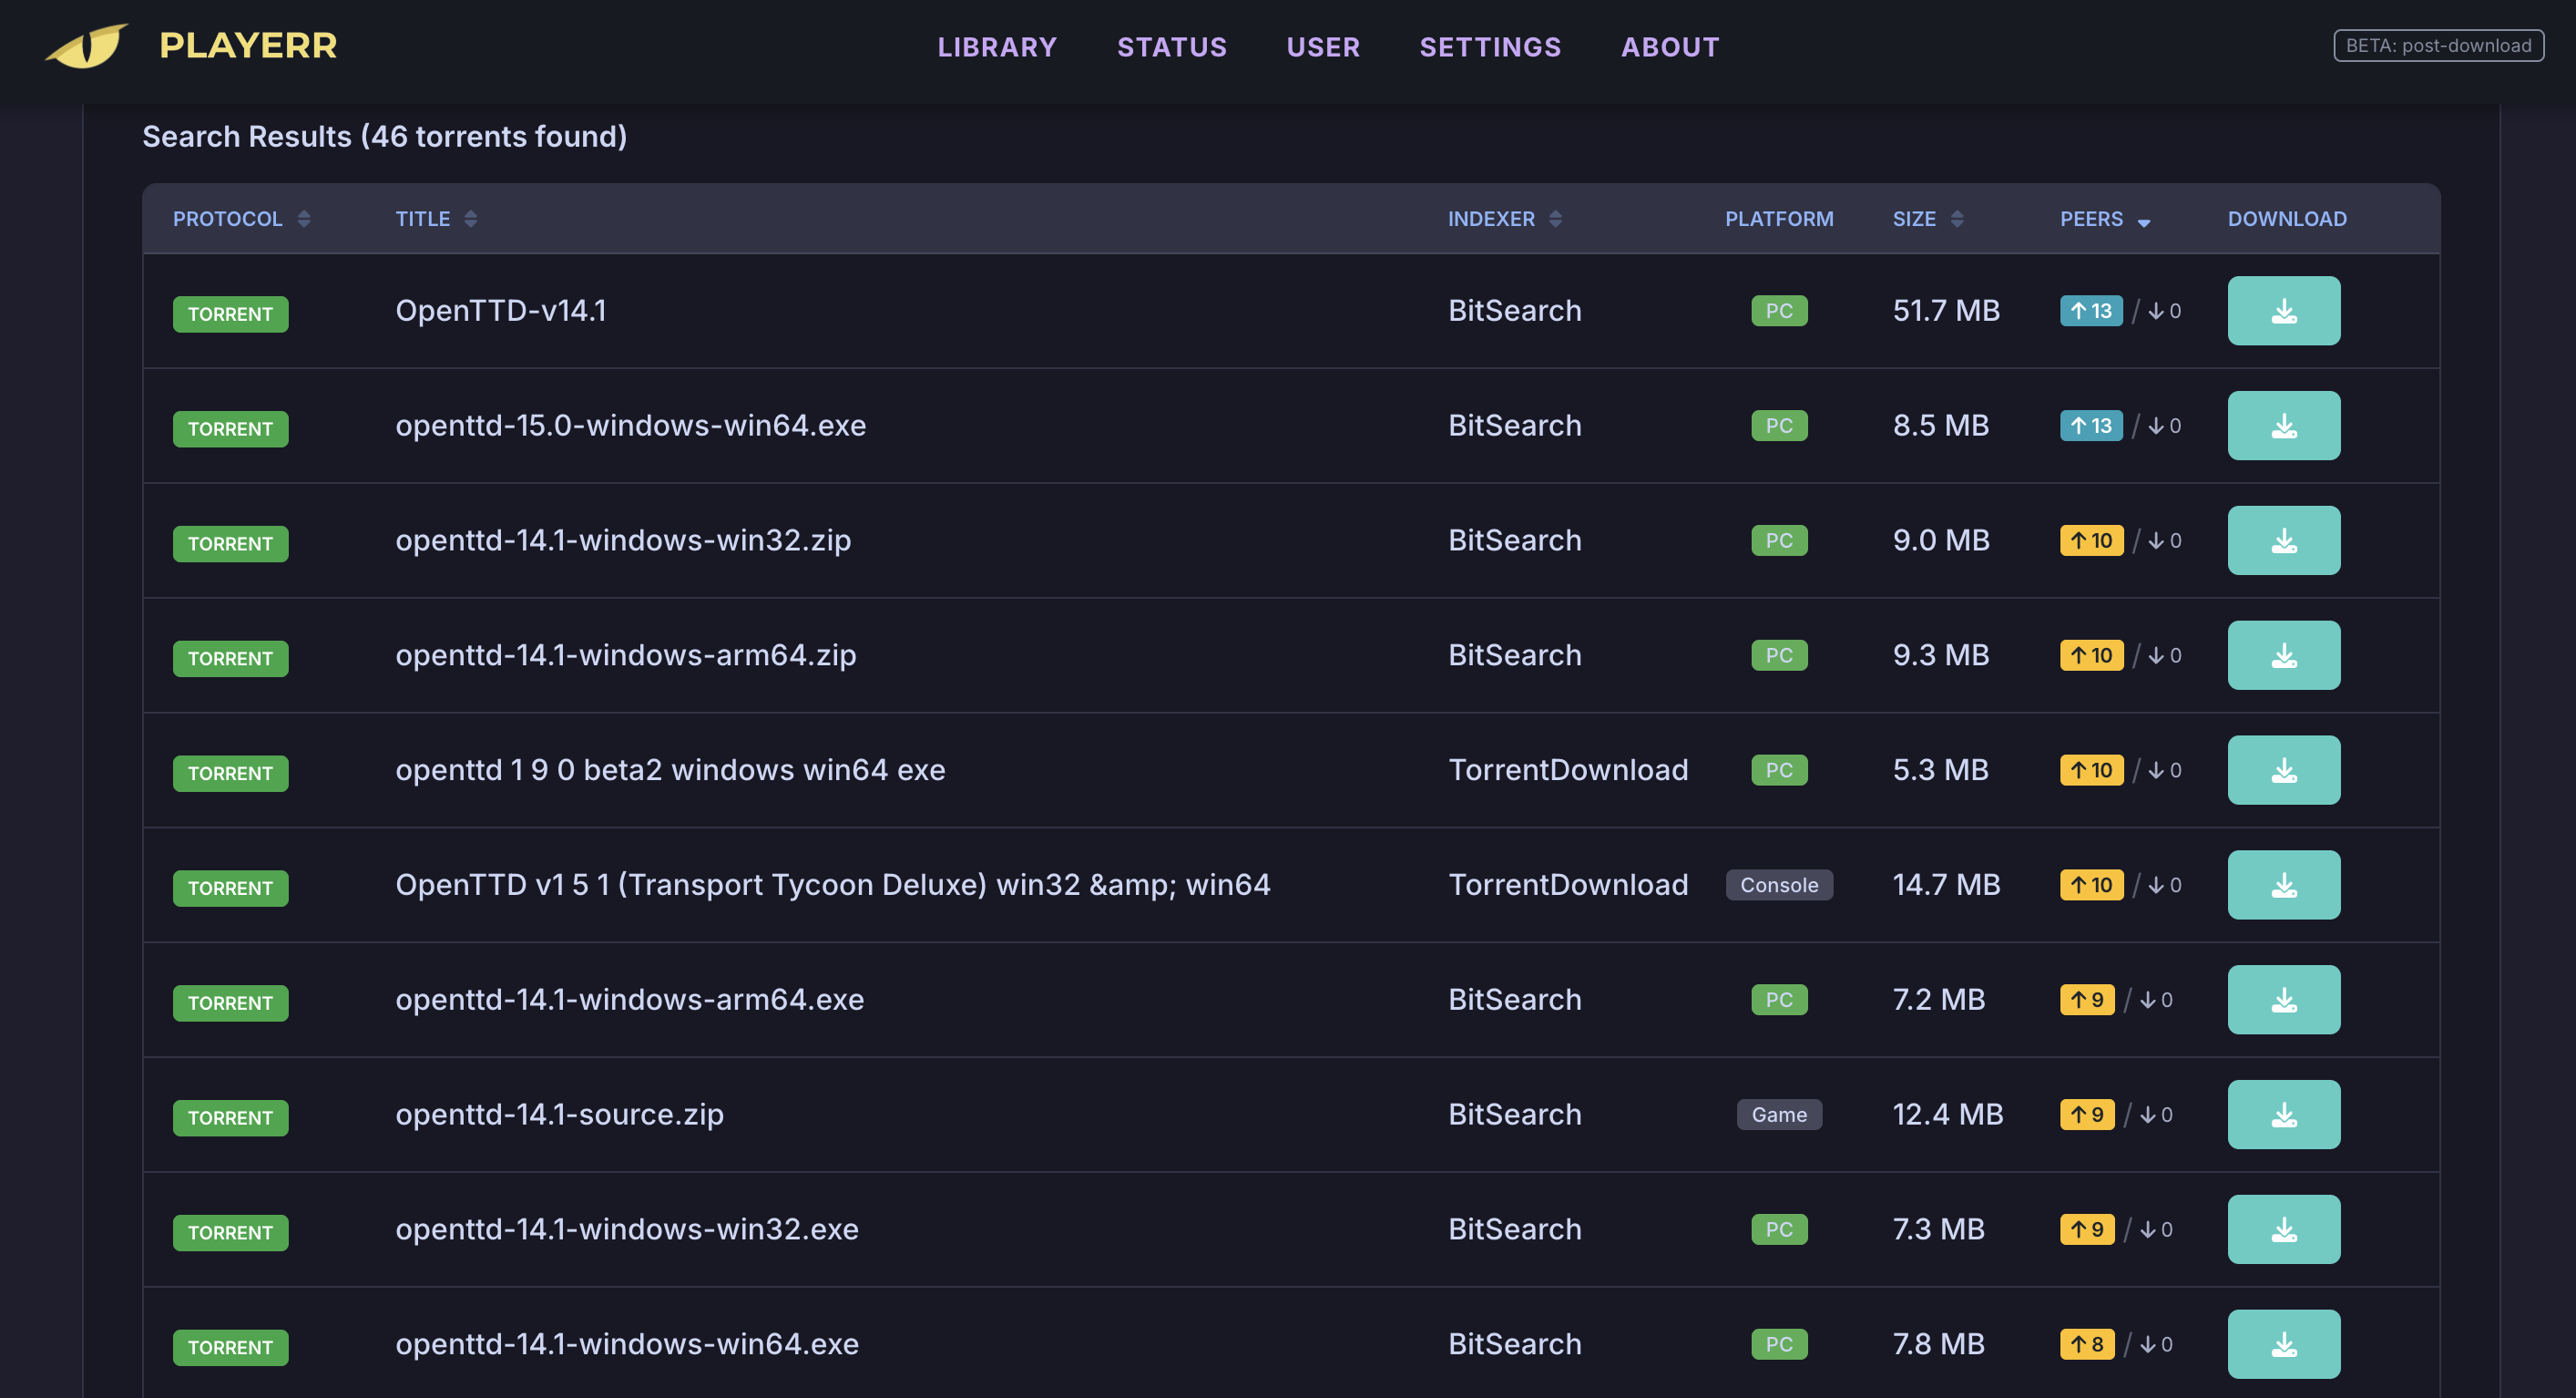
Task: Download openttd-14.1-windows-win32.zip
Action: (x=2284, y=540)
